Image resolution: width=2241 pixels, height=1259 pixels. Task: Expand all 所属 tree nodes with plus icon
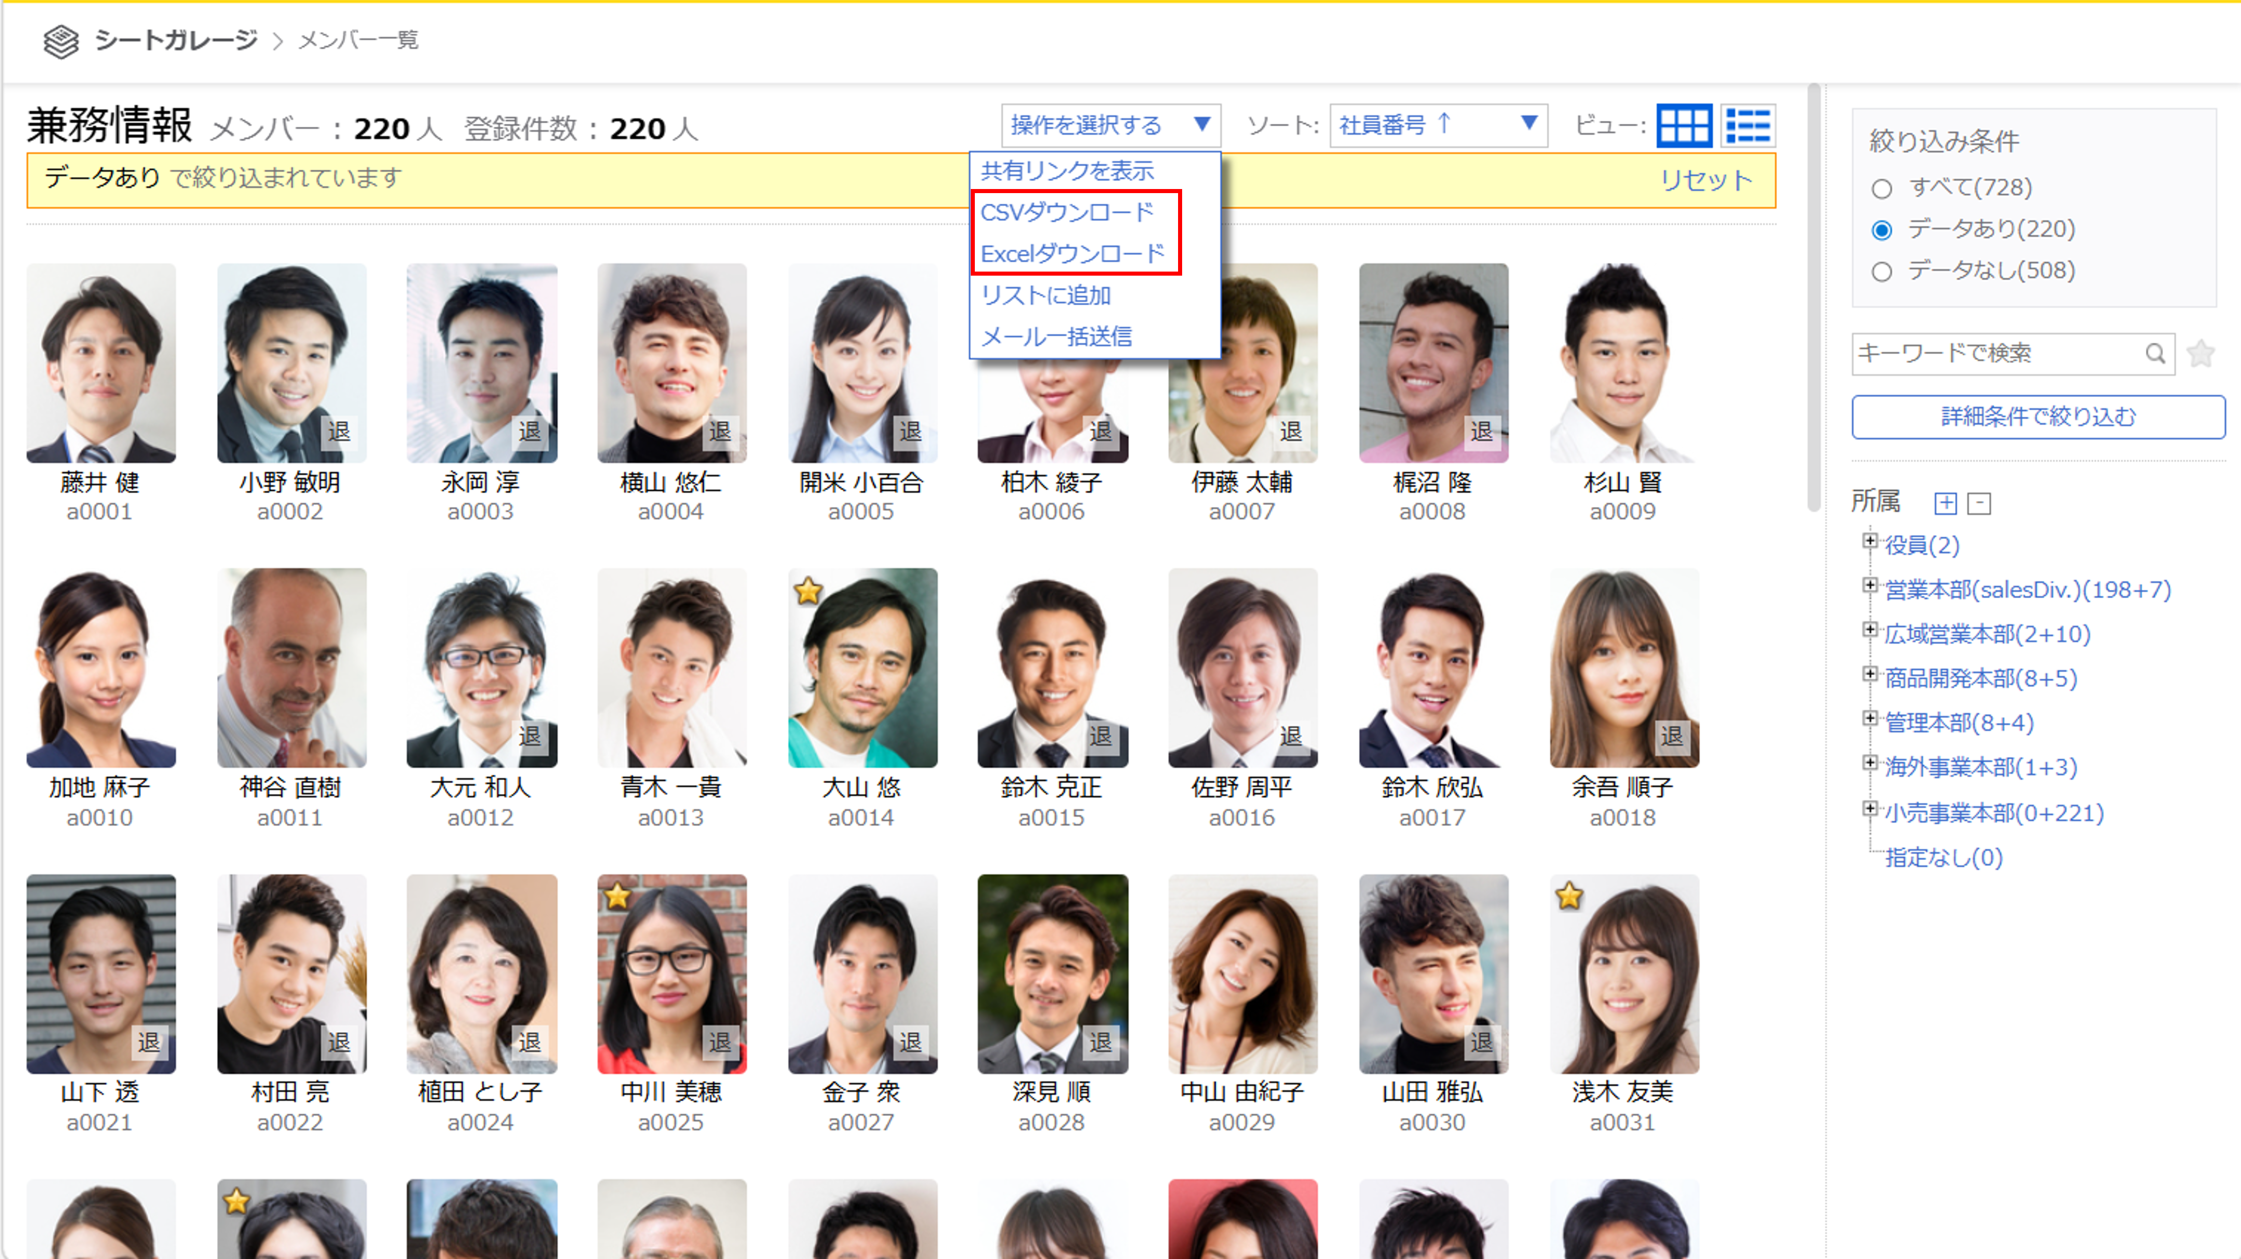[x=1945, y=503]
